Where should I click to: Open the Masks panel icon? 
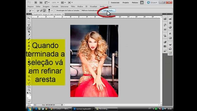pyautogui.click(x=170, y=38)
